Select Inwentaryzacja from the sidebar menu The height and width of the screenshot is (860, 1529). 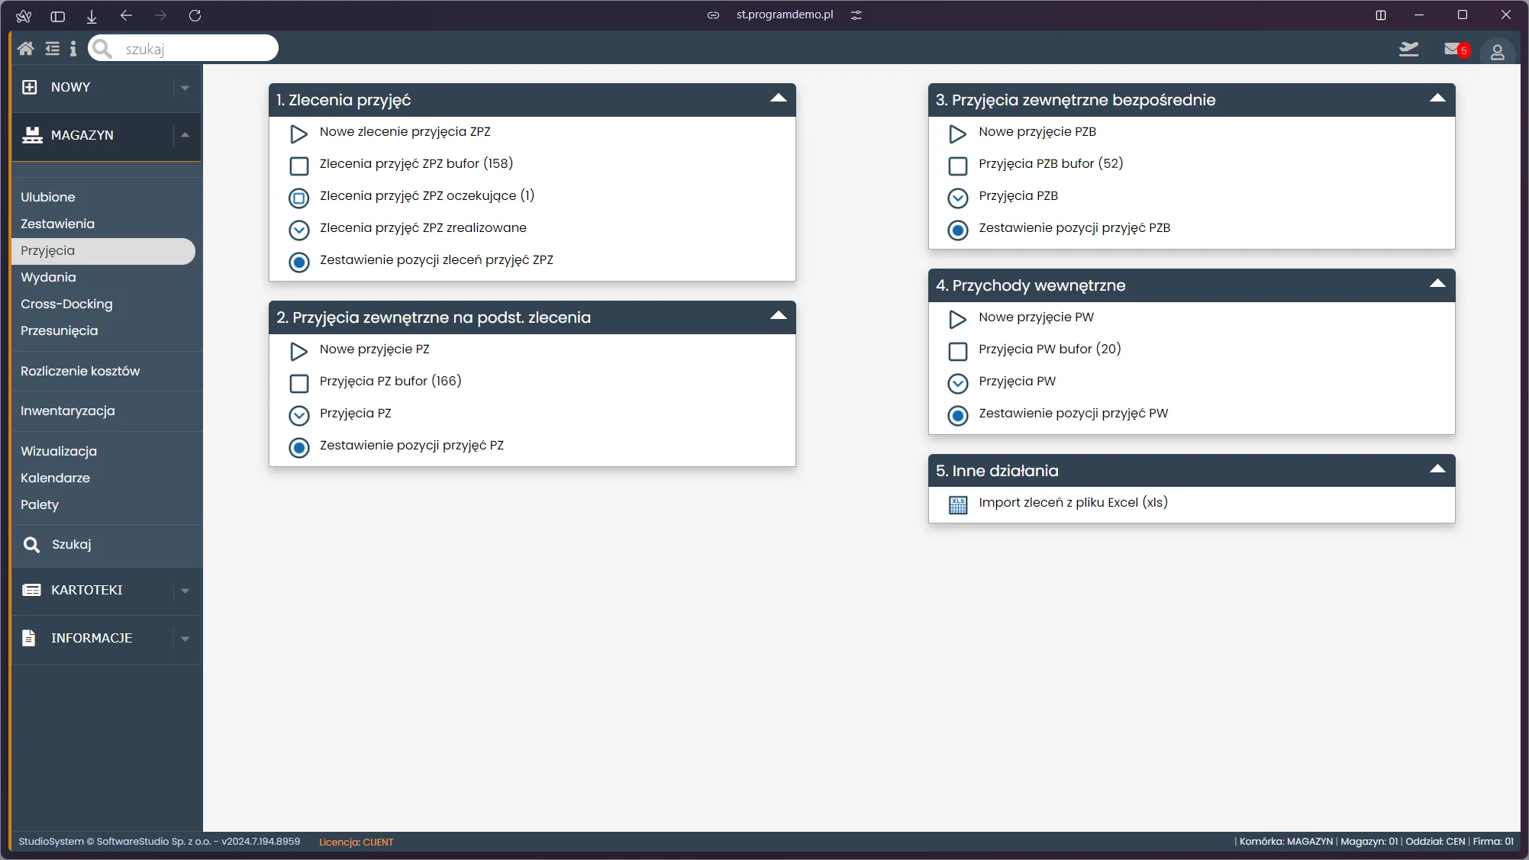[x=67, y=411]
